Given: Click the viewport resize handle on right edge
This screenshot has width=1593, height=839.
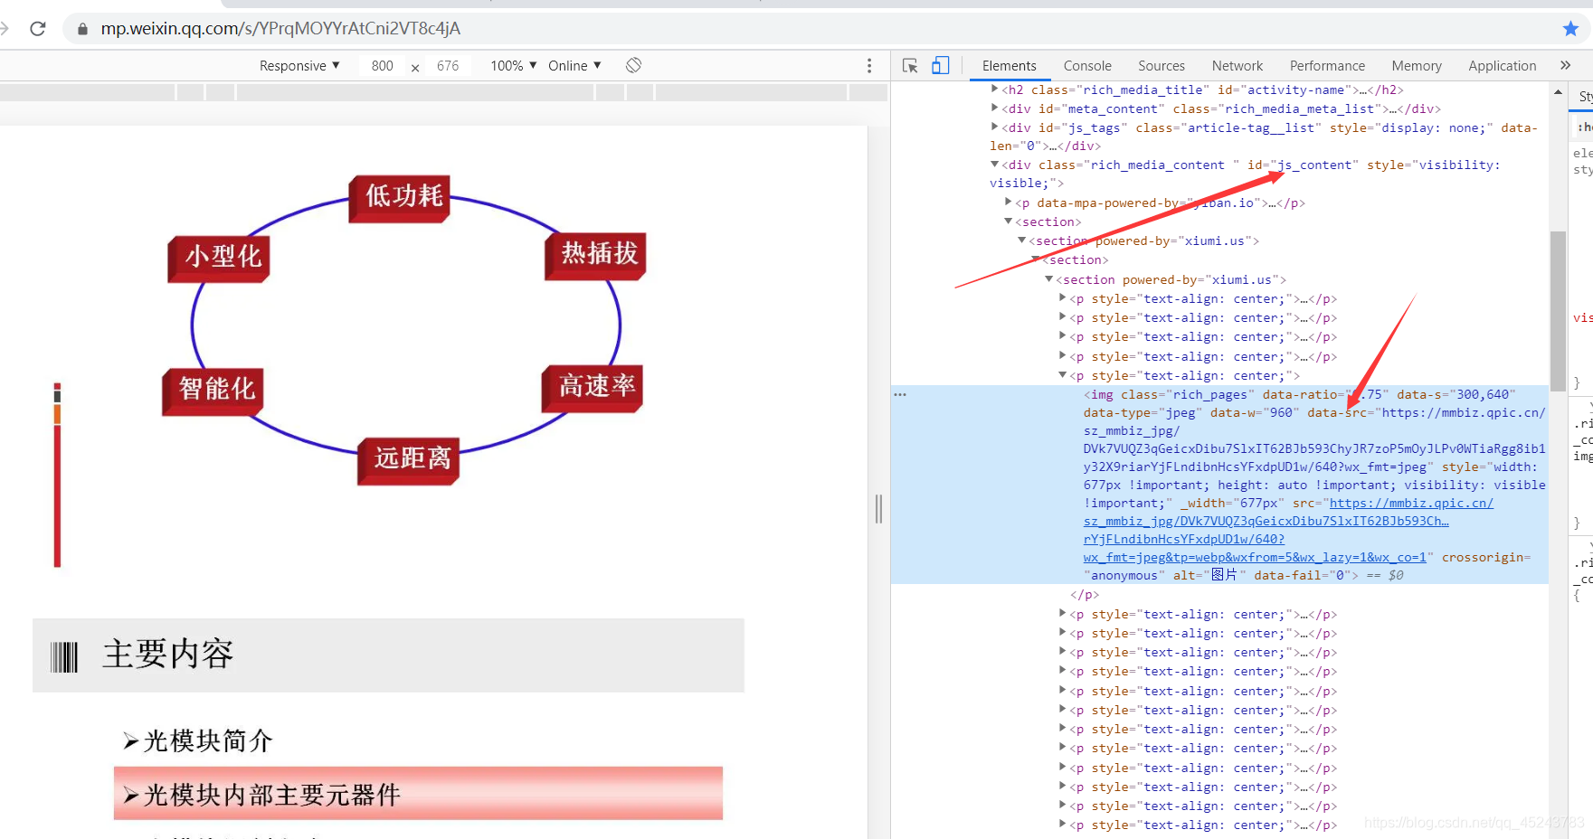Looking at the screenshot, I should click(x=878, y=509).
